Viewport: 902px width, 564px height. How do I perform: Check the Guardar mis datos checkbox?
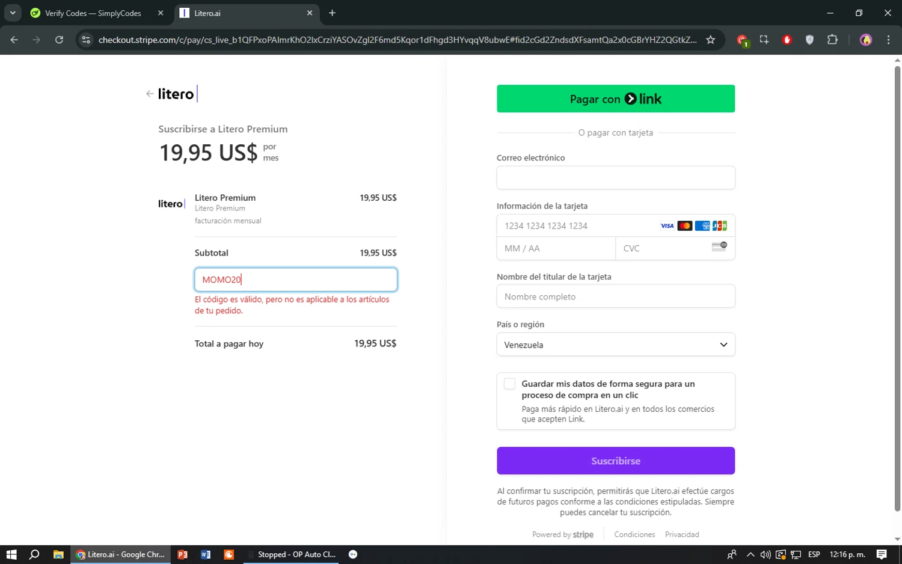(x=509, y=384)
